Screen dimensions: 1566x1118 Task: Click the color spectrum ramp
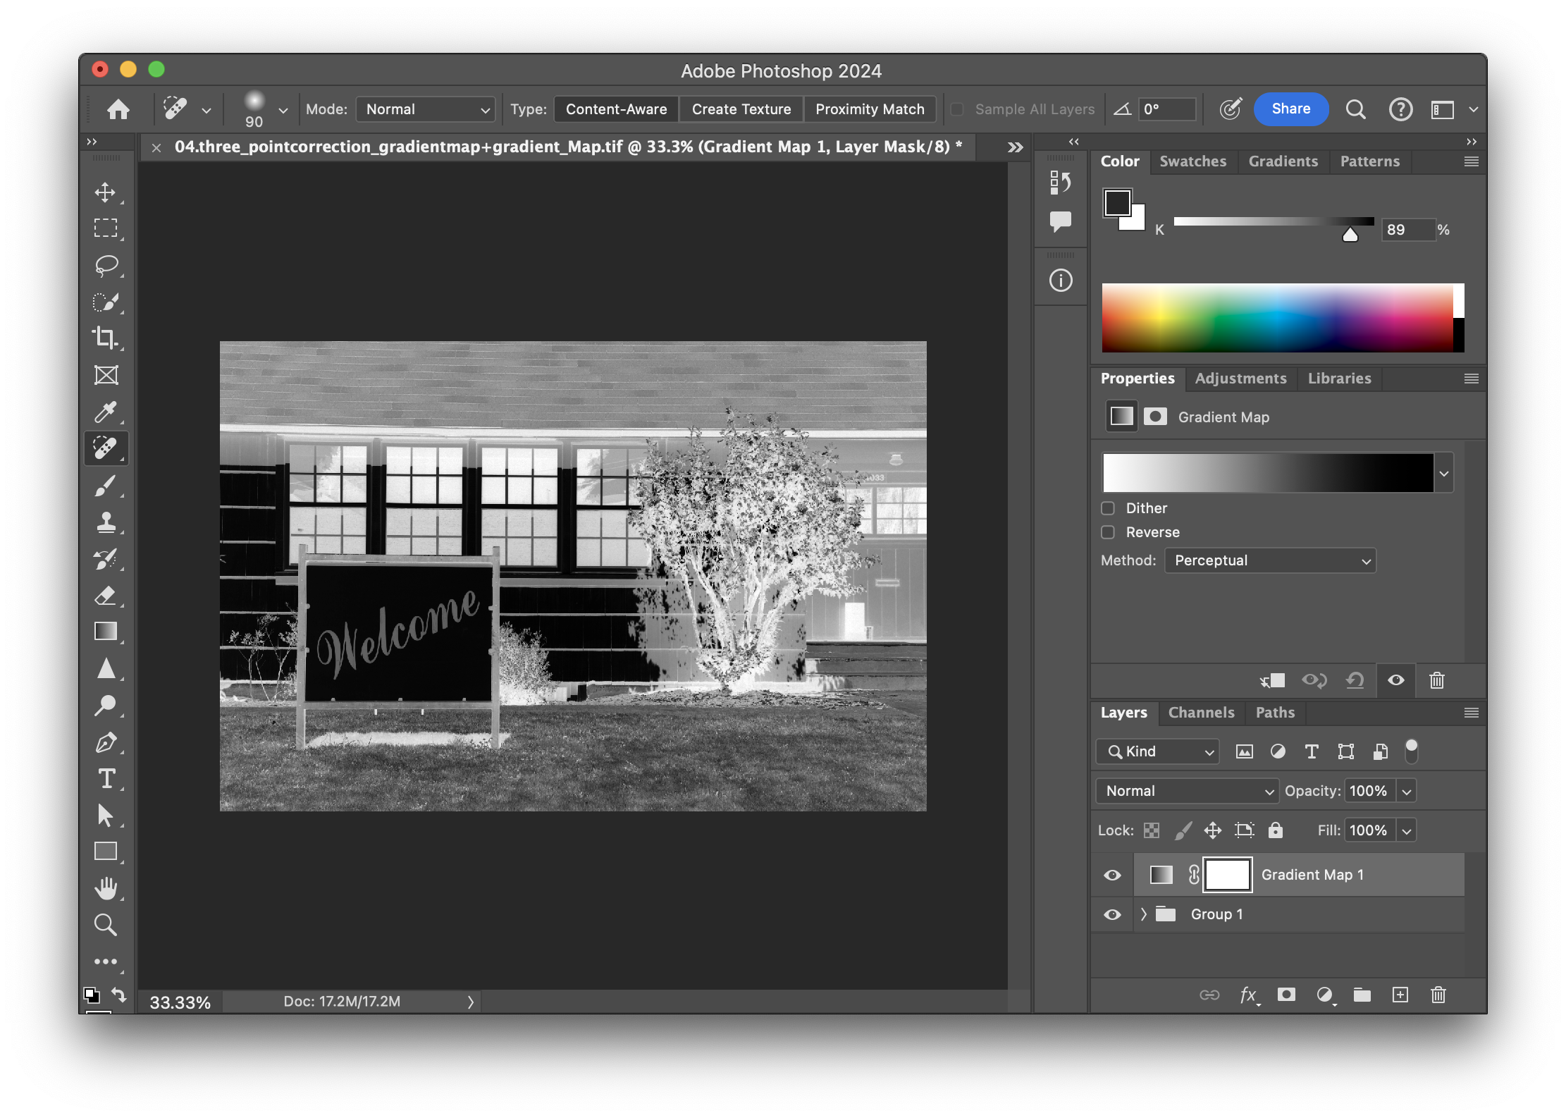(x=1277, y=318)
